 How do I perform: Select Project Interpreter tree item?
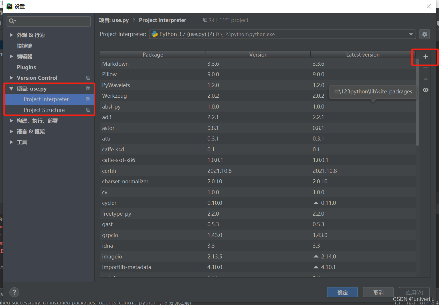point(49,99)
